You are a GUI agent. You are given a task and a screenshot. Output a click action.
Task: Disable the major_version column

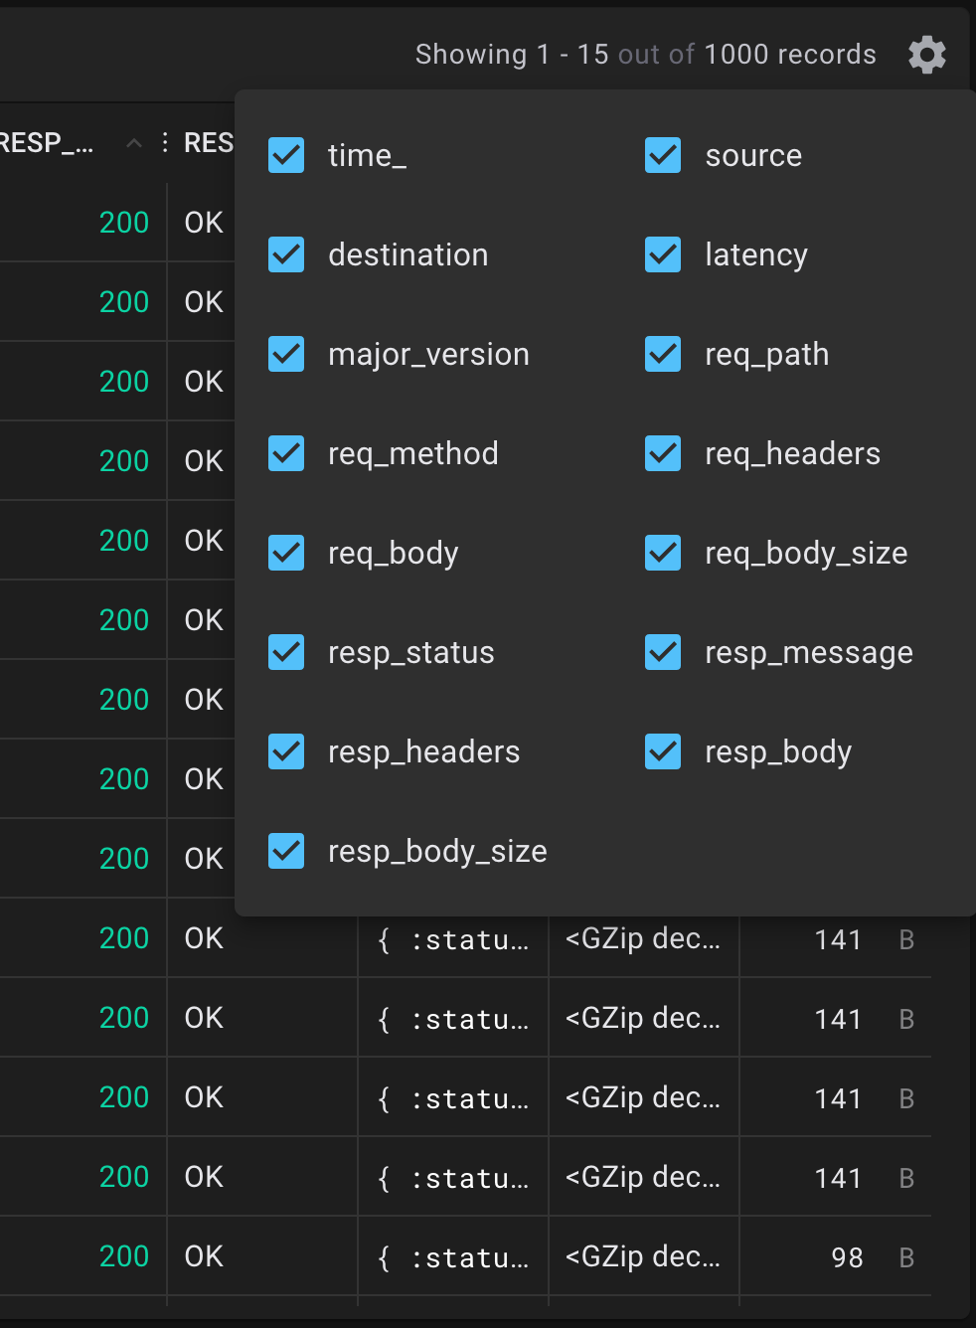point(285,354)
